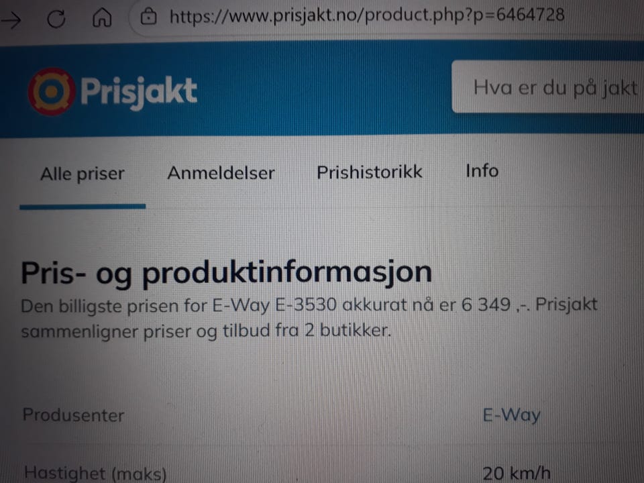This screenshot has width=644, height=483.
Task: Click the browser forward arrow
Action: click(x=11, y=19)
